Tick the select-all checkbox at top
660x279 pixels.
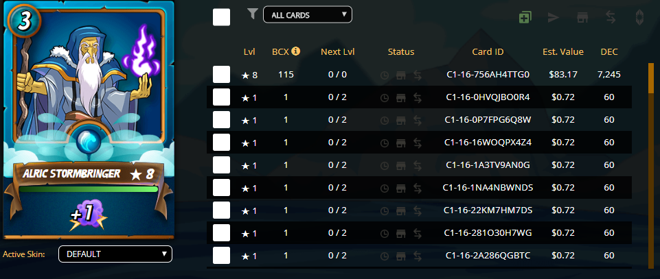pyautogui.click(x=221, y=17)
